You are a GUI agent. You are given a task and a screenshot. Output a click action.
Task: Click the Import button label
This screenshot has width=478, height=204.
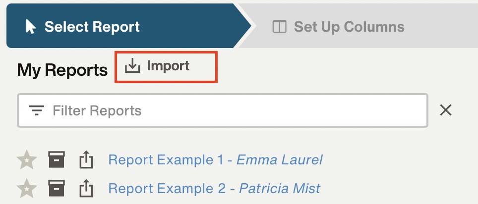pos(168,66)
